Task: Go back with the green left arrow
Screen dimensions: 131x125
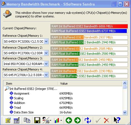Action: pyautogui.click(x=69, y=120)
